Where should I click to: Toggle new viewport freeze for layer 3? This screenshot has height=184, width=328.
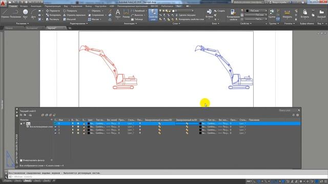(159, 133)
